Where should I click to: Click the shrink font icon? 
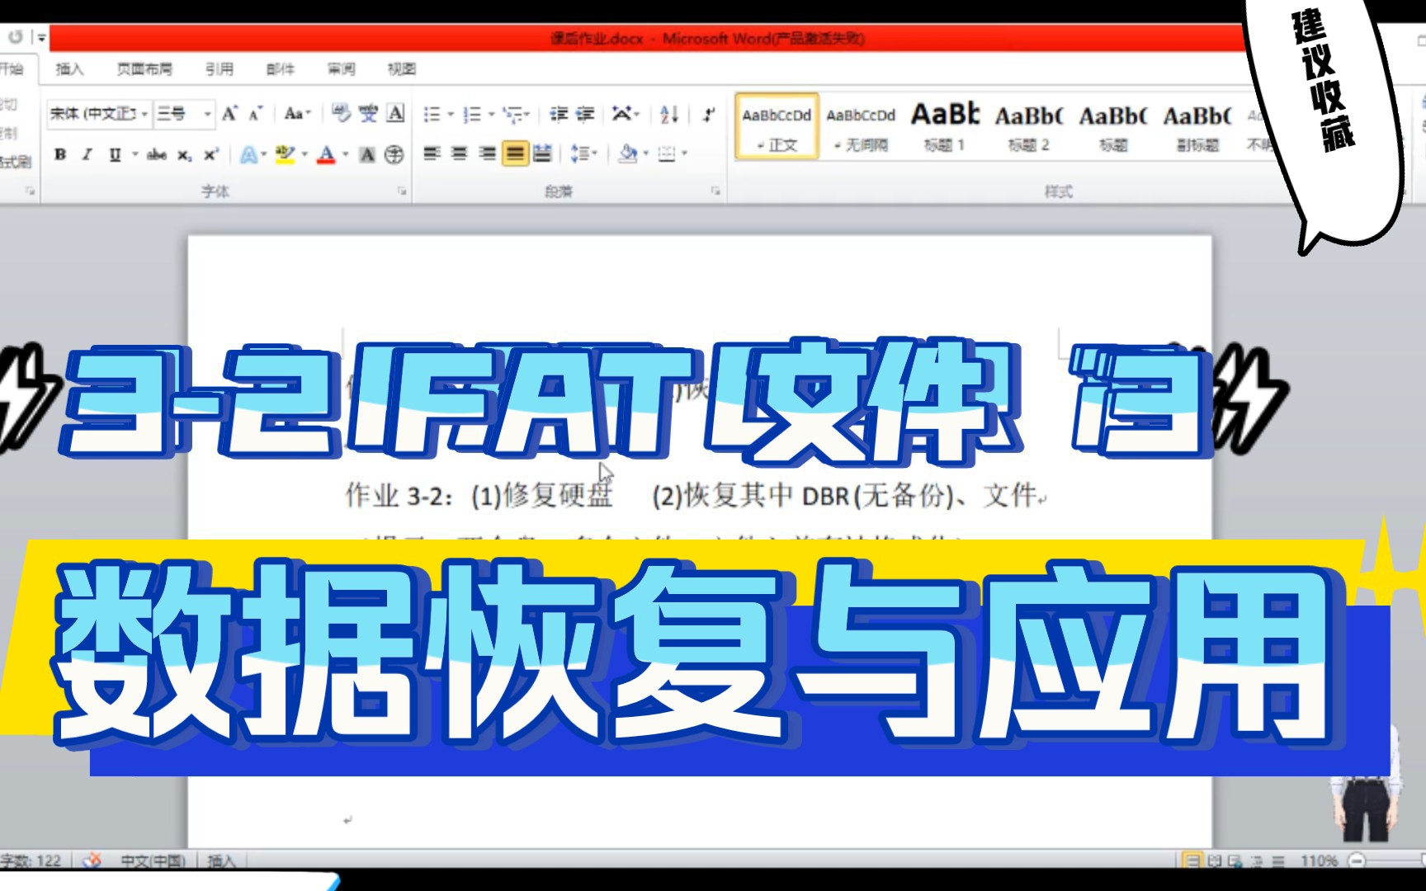click(255, 114)
